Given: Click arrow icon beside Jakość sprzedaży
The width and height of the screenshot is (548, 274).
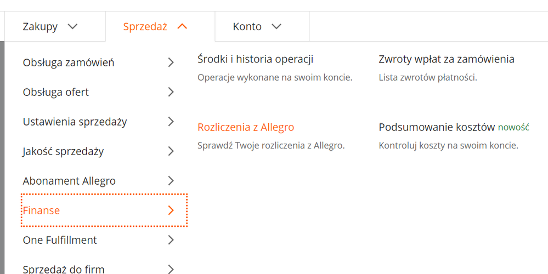Looking at the screenshot, I should (x=171, y=151).
